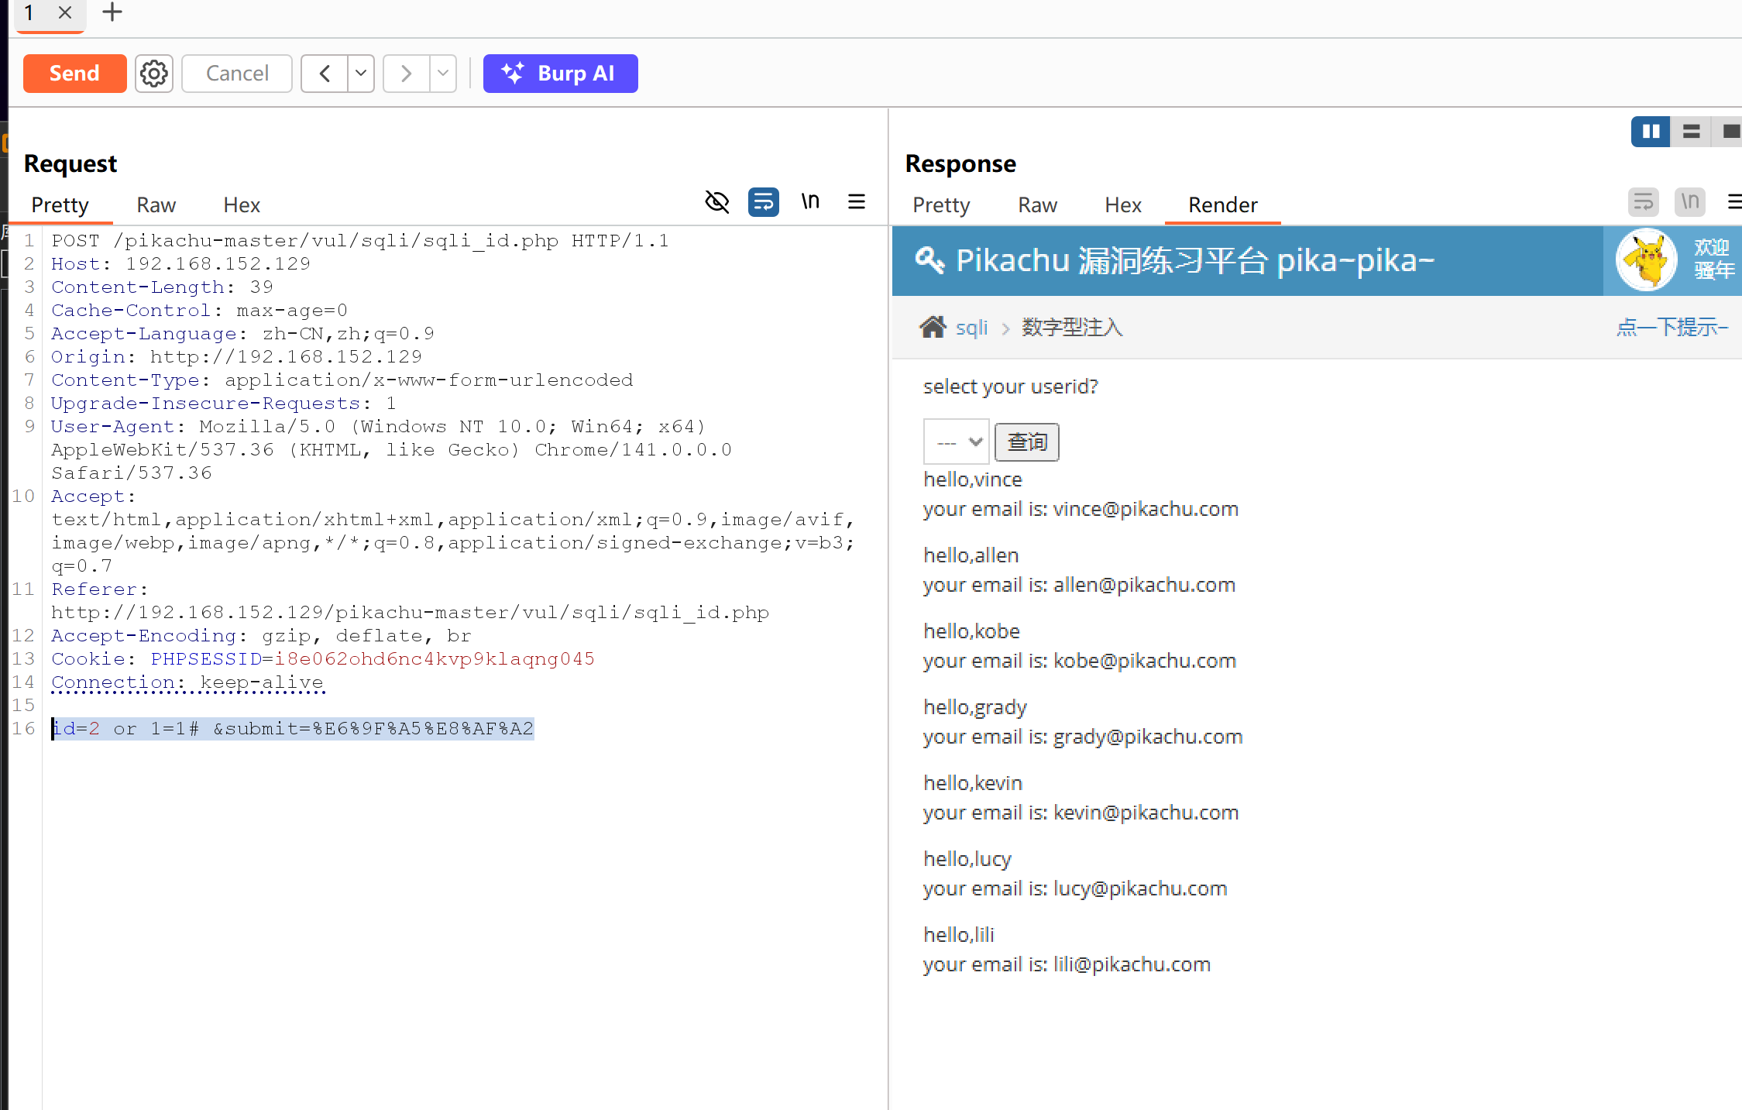Open the Repeater settings gear icon

[x=153, y=74]
